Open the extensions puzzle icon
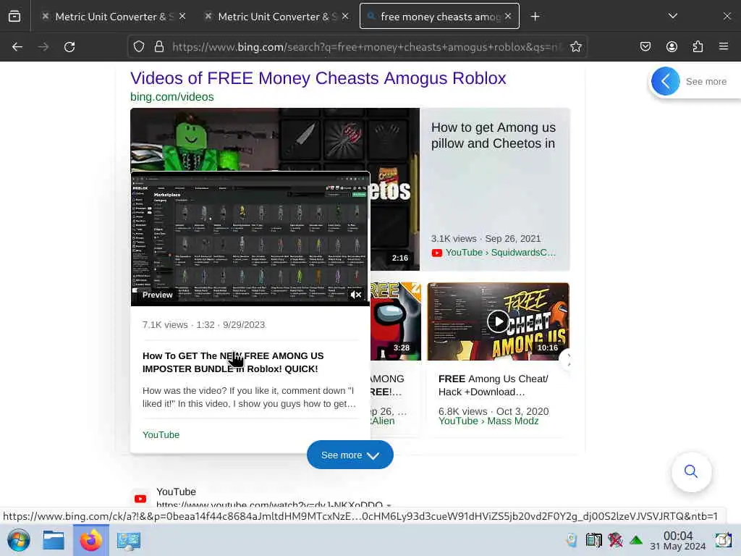 [x=698, y=47]
